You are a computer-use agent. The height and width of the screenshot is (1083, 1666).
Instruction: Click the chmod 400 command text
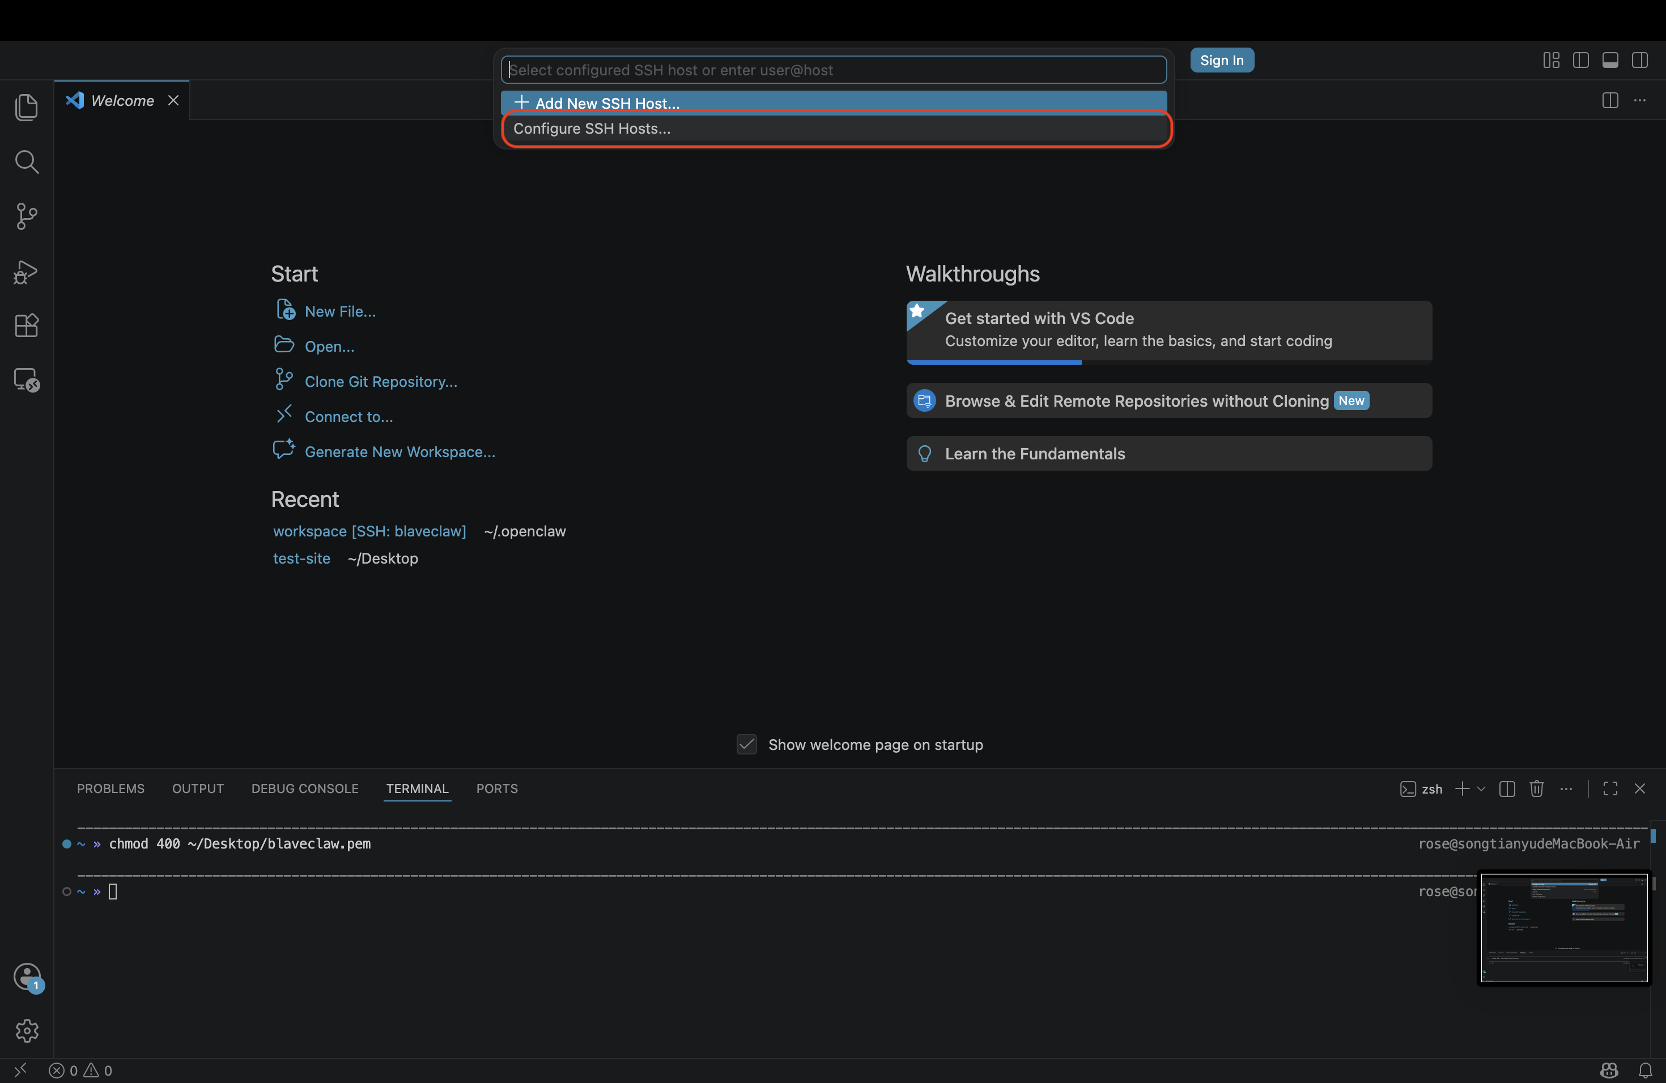(x=240, y=844)
